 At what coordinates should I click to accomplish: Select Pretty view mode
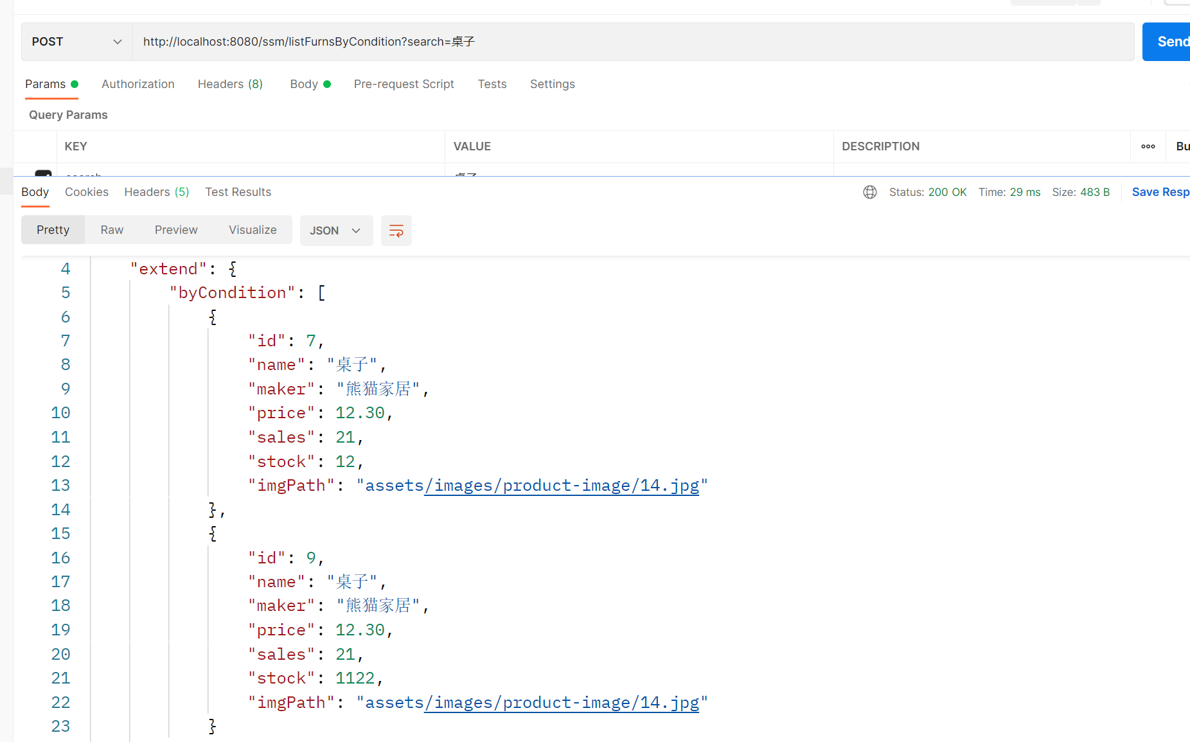coord(53,230)
